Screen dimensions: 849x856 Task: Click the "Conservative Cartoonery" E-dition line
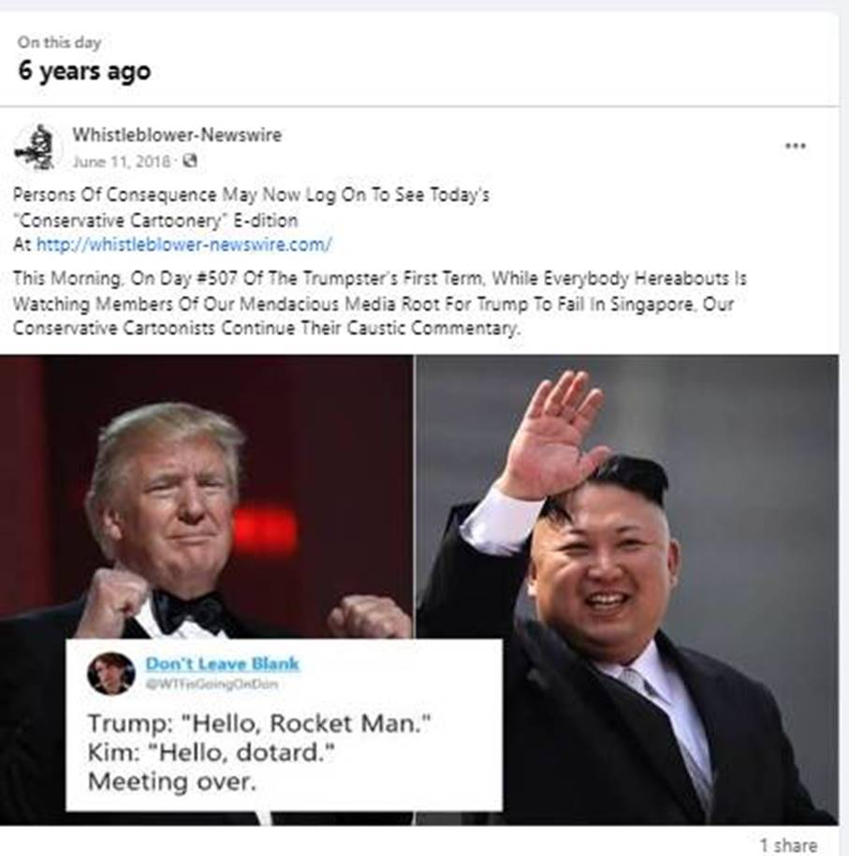tap(155, 220)
